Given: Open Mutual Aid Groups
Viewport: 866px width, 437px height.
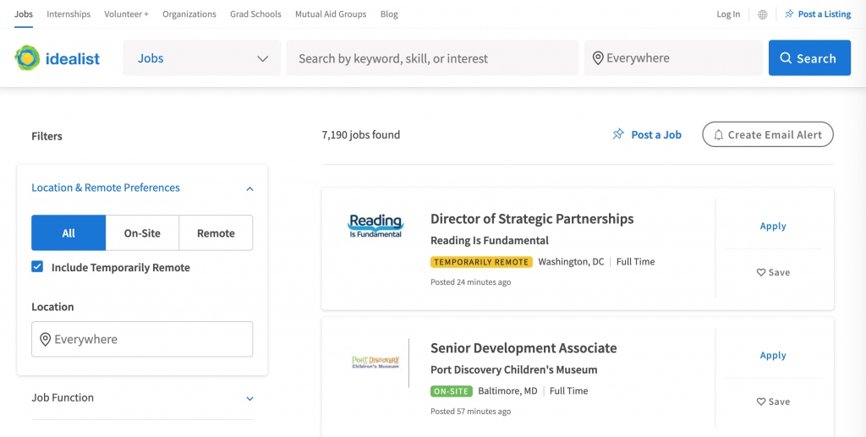Looking at the screenshot, I should coord(331,14).
